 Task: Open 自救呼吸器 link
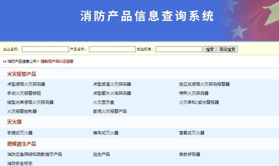click(x=190, y=154)
